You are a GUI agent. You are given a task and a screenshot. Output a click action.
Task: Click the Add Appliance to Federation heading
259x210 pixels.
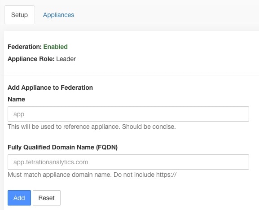(50, 87)
